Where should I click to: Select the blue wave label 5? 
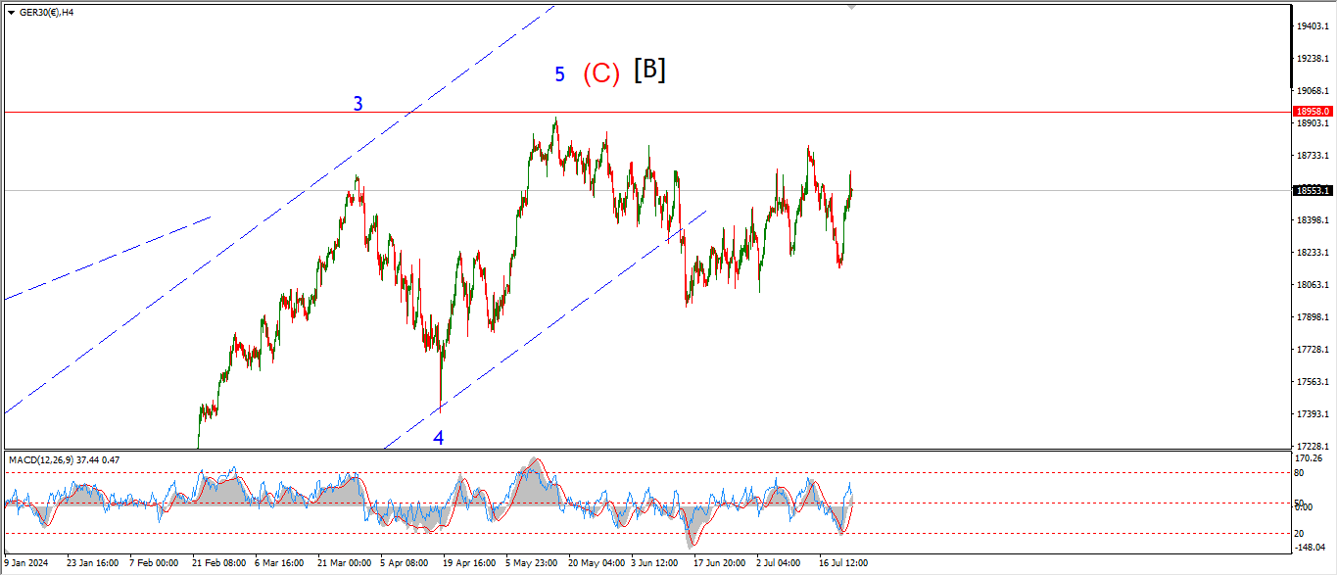click(559, 74)
